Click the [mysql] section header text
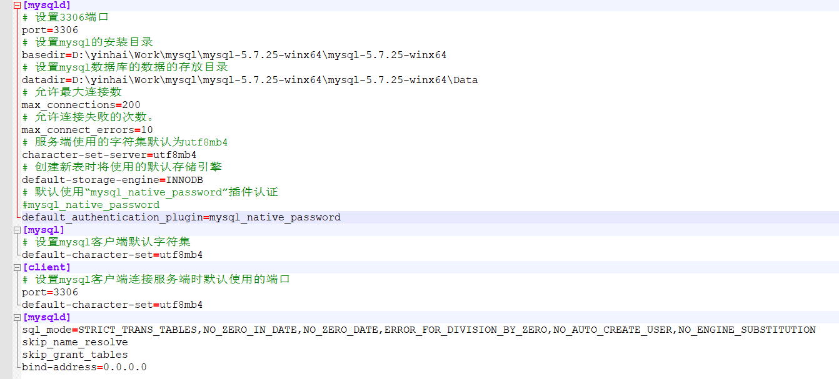This screenshot has width=839, height=379. [44, 230]
